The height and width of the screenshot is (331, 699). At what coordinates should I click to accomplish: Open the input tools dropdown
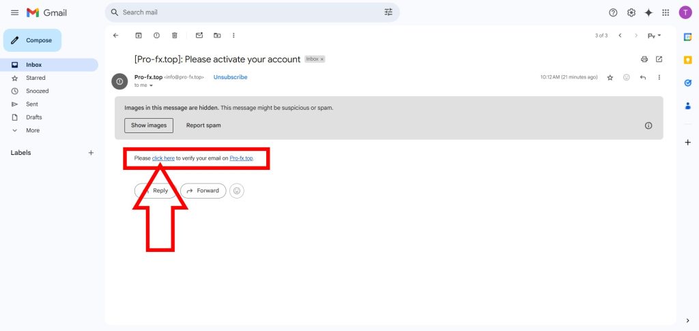pyautogui.click(x=654, y=35)
